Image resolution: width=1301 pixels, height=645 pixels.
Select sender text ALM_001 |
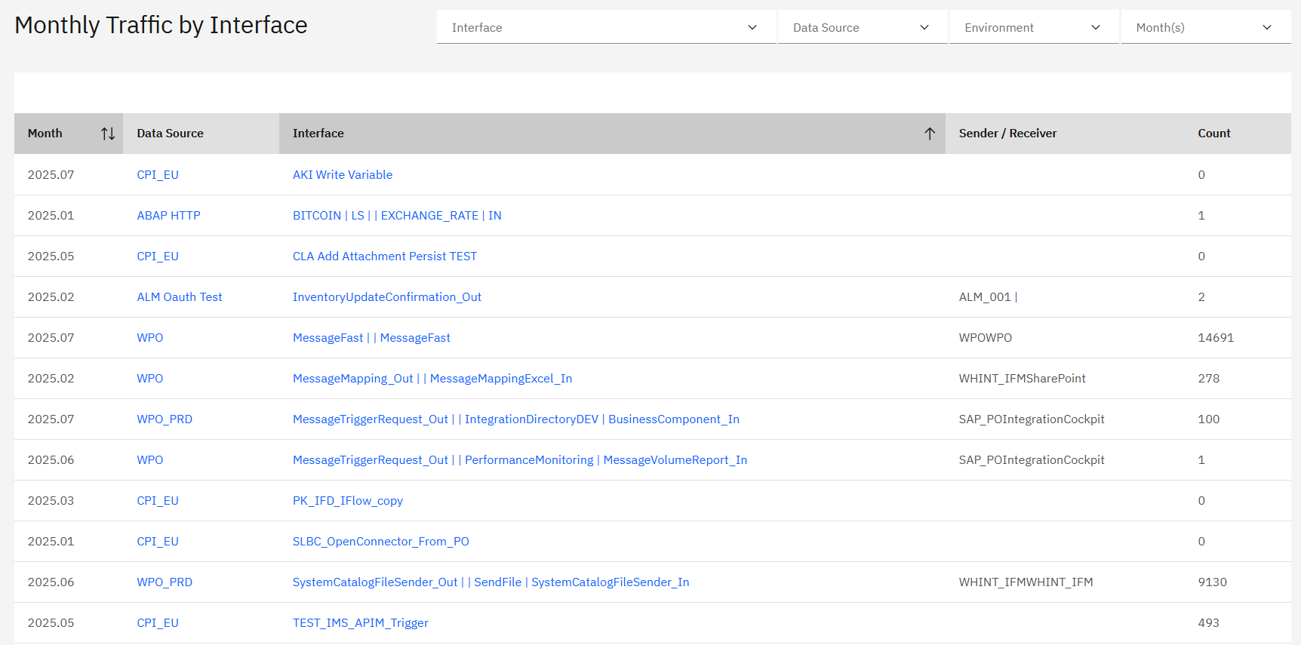tap(989, 296)
